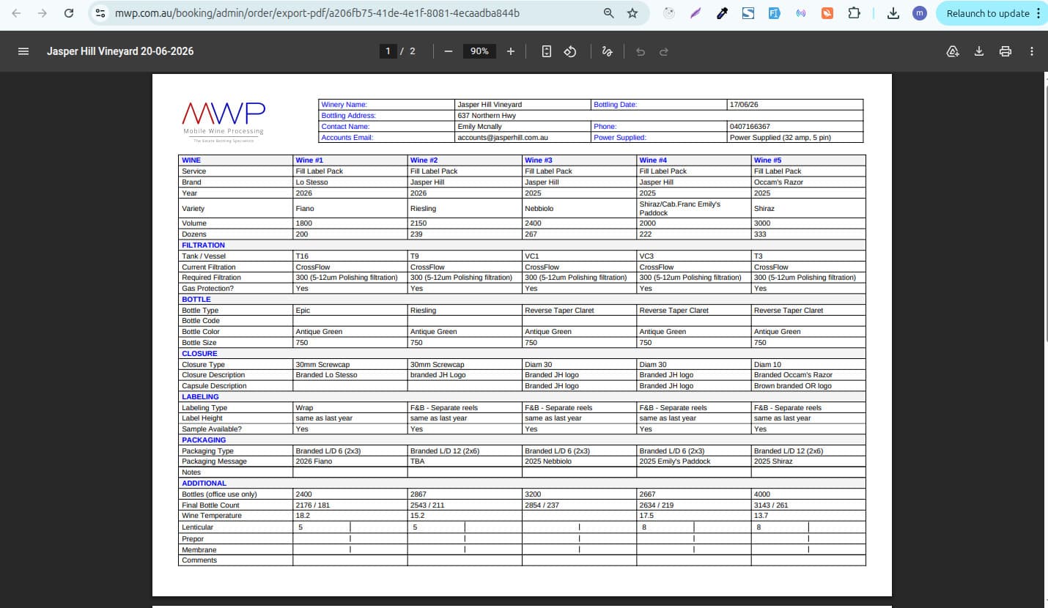Open Chrome's three-dot menu
The width and height of the screenshot is (1048, 608).
[1038, 13]
